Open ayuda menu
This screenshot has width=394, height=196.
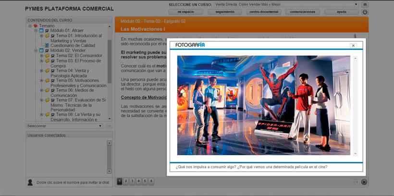[342, 12]
